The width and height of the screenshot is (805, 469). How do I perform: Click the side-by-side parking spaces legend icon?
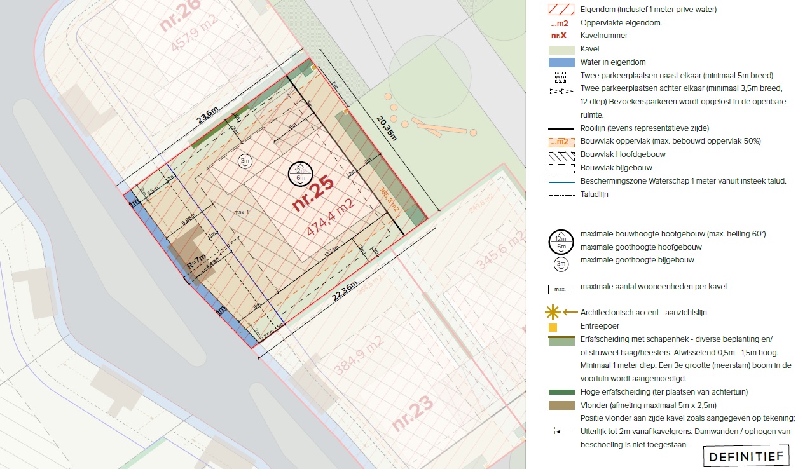(560, 76)
